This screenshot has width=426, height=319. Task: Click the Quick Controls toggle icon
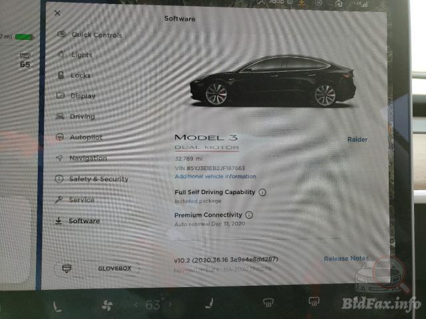pos(61,34)
